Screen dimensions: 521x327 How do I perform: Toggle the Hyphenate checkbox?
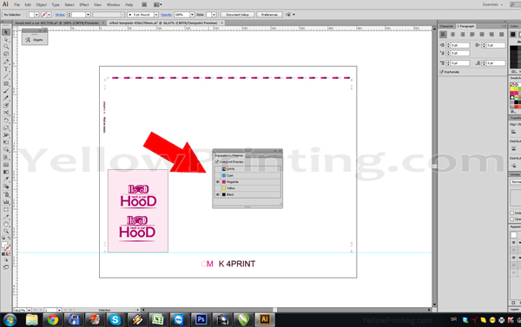coord(442,72)
